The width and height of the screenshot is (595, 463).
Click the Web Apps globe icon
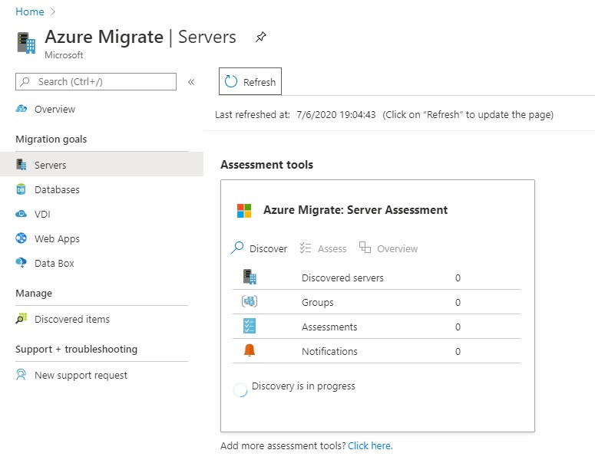tap(21, 238)
